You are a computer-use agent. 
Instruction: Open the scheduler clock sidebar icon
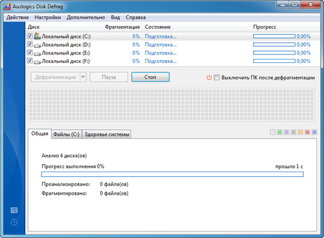(14, 222)
